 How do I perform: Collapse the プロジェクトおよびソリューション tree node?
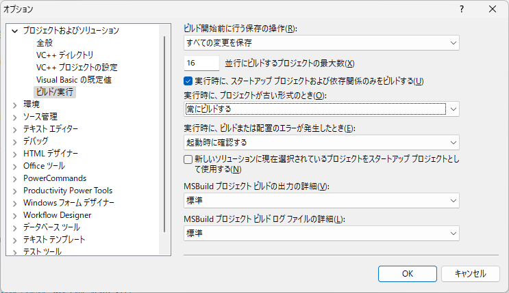coord(15,31)
